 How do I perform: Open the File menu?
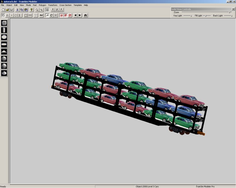coord(2,5)
